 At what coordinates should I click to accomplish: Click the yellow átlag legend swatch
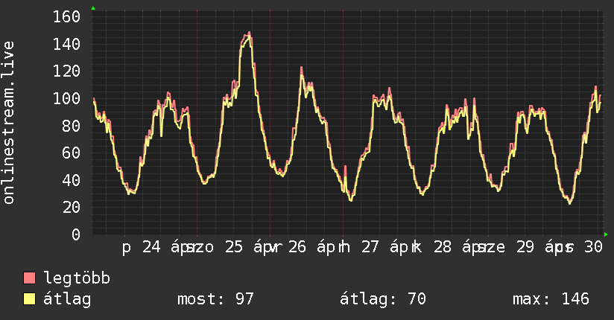29,299
